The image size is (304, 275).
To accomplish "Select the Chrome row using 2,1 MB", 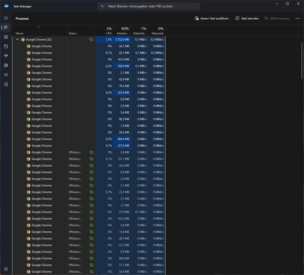I will pyautogui.click(x=88, y=73).
